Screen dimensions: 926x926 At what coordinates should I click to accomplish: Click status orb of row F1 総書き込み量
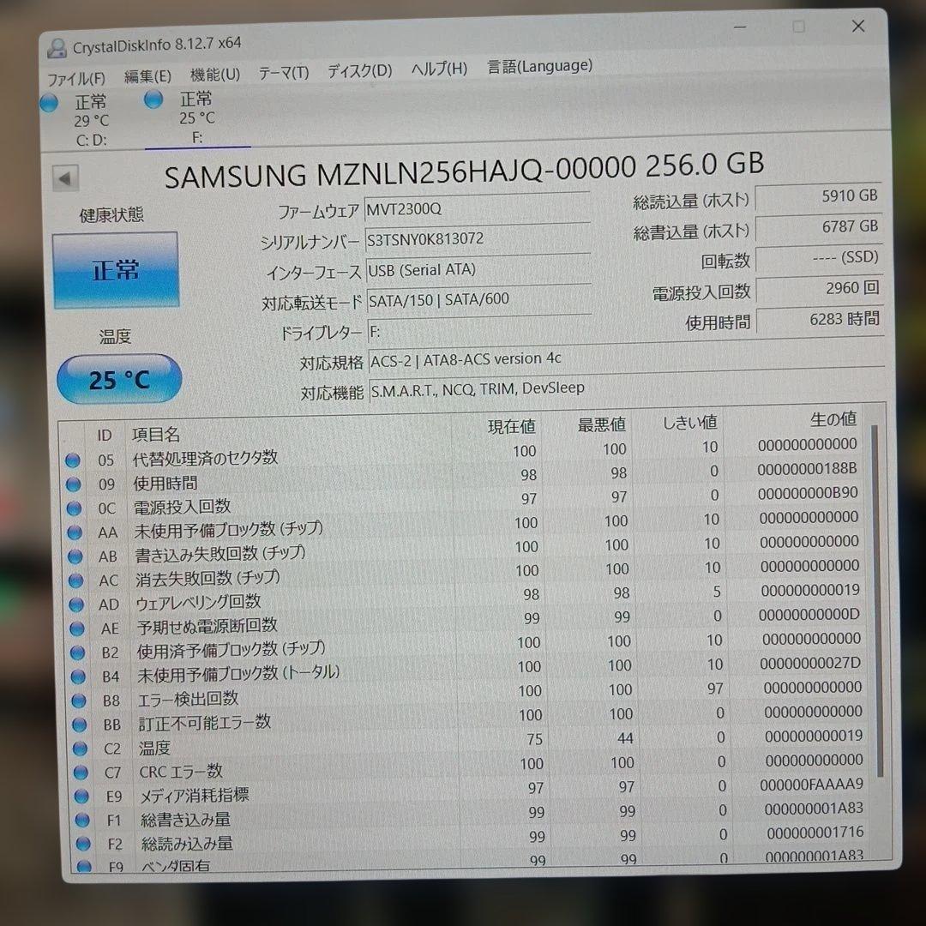click(x=82, y=821)
